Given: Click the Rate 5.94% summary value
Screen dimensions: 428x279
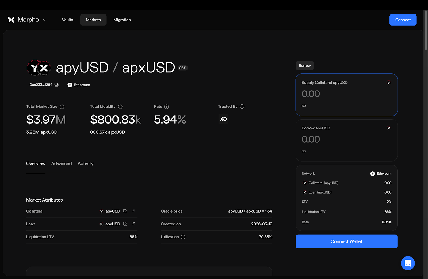Looking at the screenshot, I should tap(387, 222).
